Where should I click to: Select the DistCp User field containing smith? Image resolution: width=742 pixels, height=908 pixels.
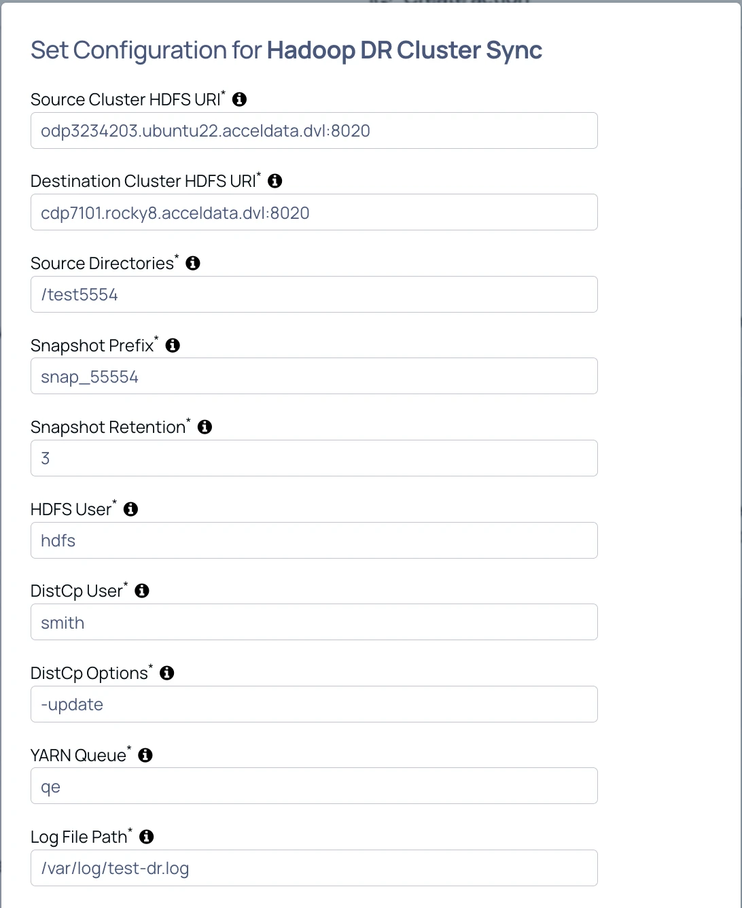coord(314,623)
